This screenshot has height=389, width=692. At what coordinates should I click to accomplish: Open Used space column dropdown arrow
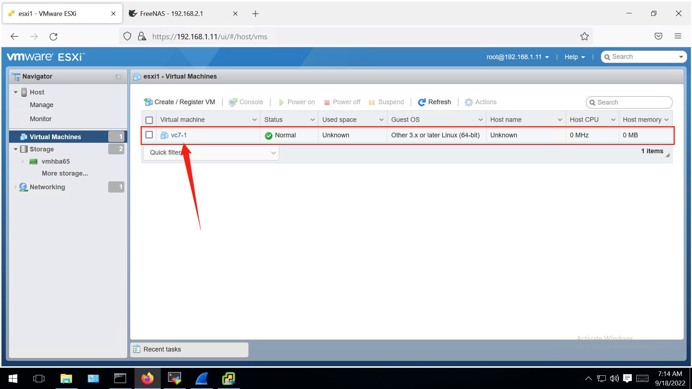pos(381,120)
